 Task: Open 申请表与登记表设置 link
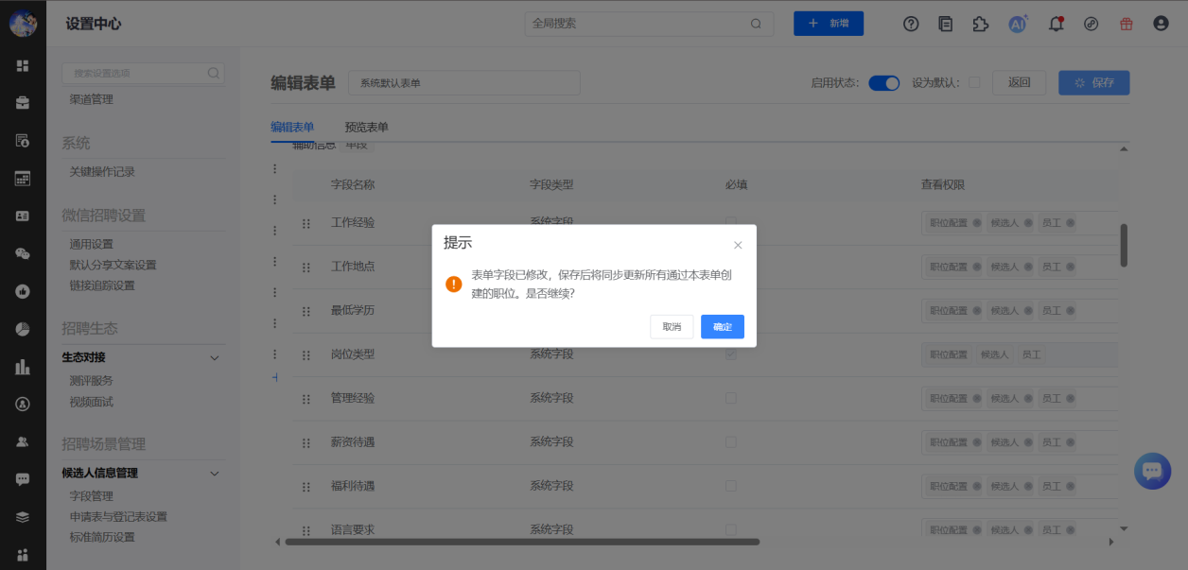[x=118, y=516]
